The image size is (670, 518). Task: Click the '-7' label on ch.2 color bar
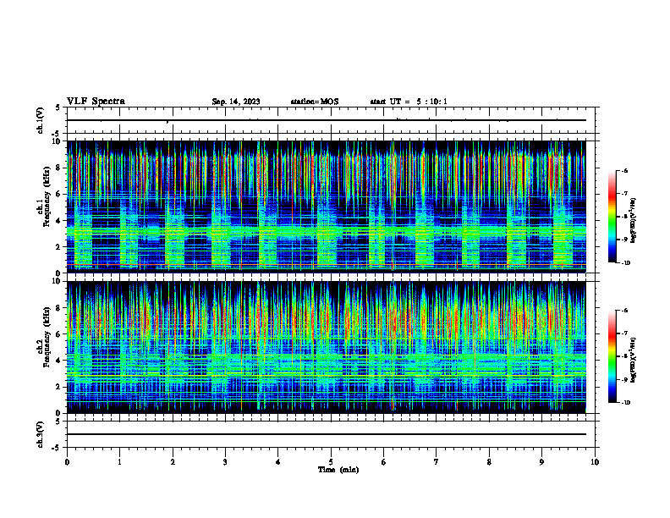click(x=624, y=333)
